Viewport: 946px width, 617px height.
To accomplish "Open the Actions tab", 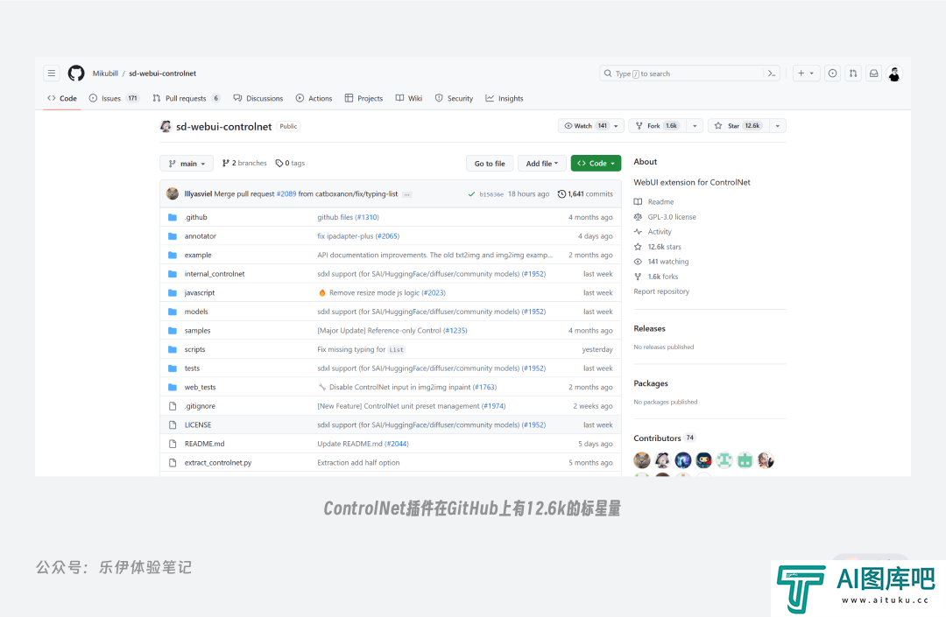I will tap(314, 98).
